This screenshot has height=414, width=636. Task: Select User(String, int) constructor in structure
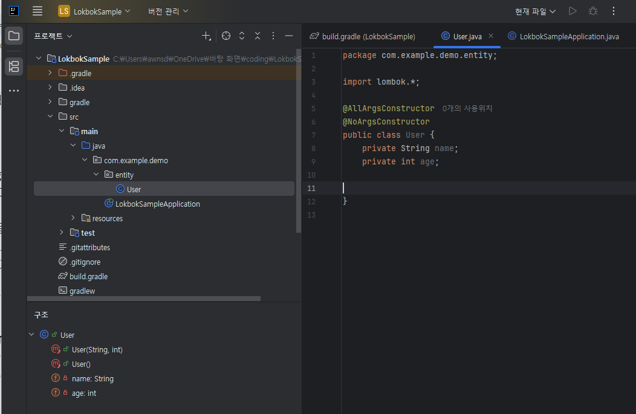97,349
